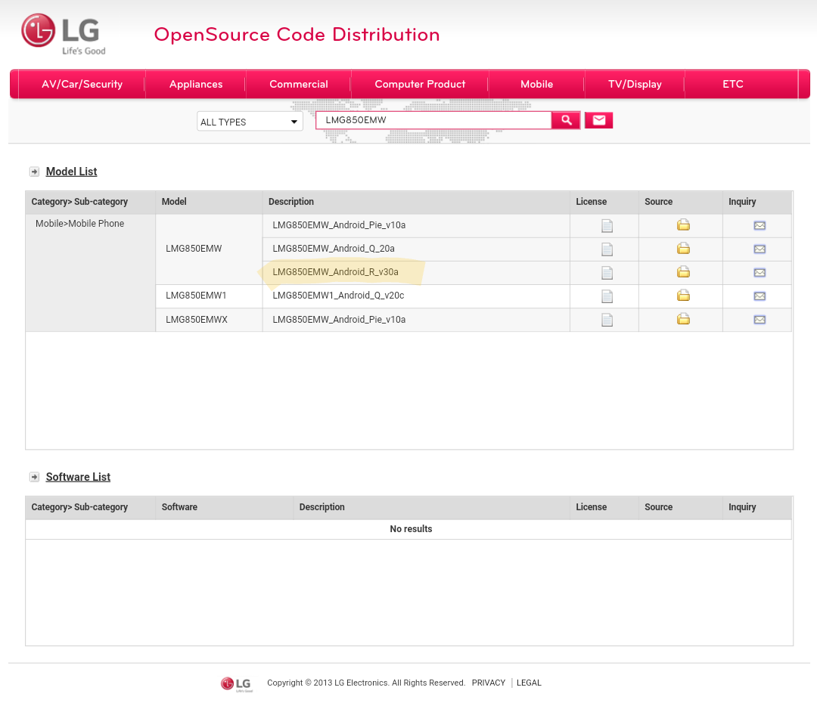Open the ETC menu

(x=732, y=85)
